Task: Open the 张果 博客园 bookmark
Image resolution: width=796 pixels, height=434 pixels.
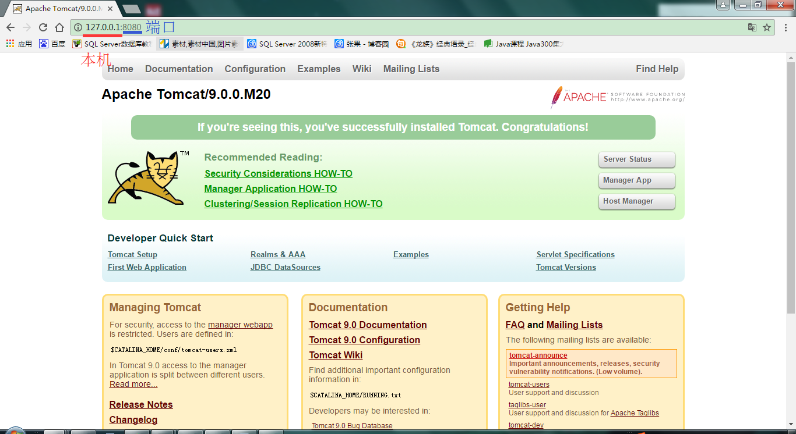Action: tap(361, 44)
